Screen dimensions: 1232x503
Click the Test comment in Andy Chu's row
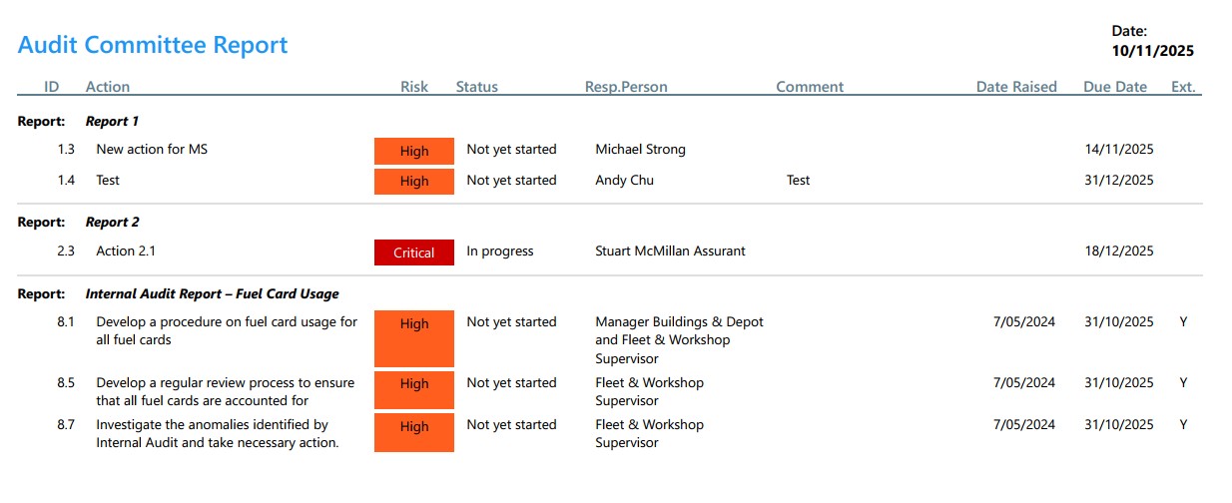point(798,181)
